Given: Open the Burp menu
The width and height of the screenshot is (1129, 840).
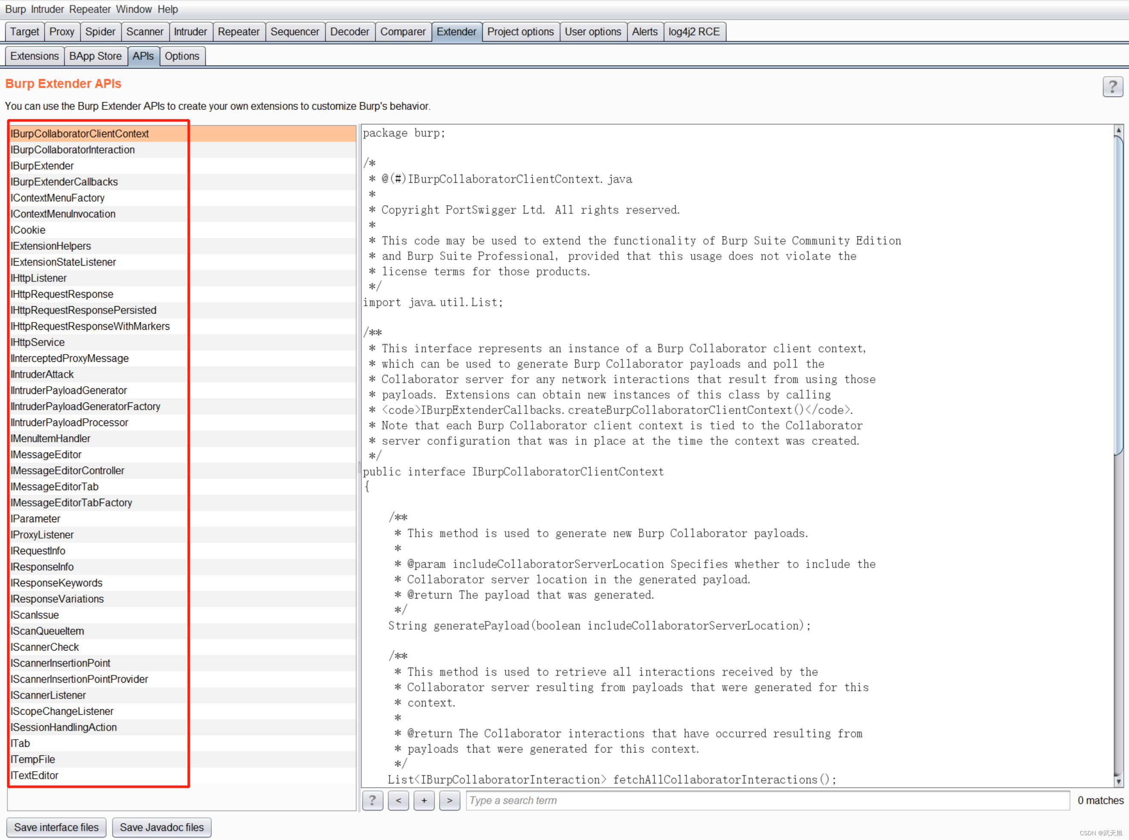Looking at the screenshot, I should (15, 9).
